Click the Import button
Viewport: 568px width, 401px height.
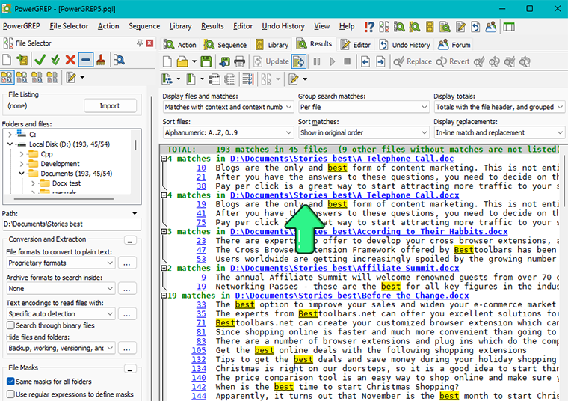click(110, 106)
